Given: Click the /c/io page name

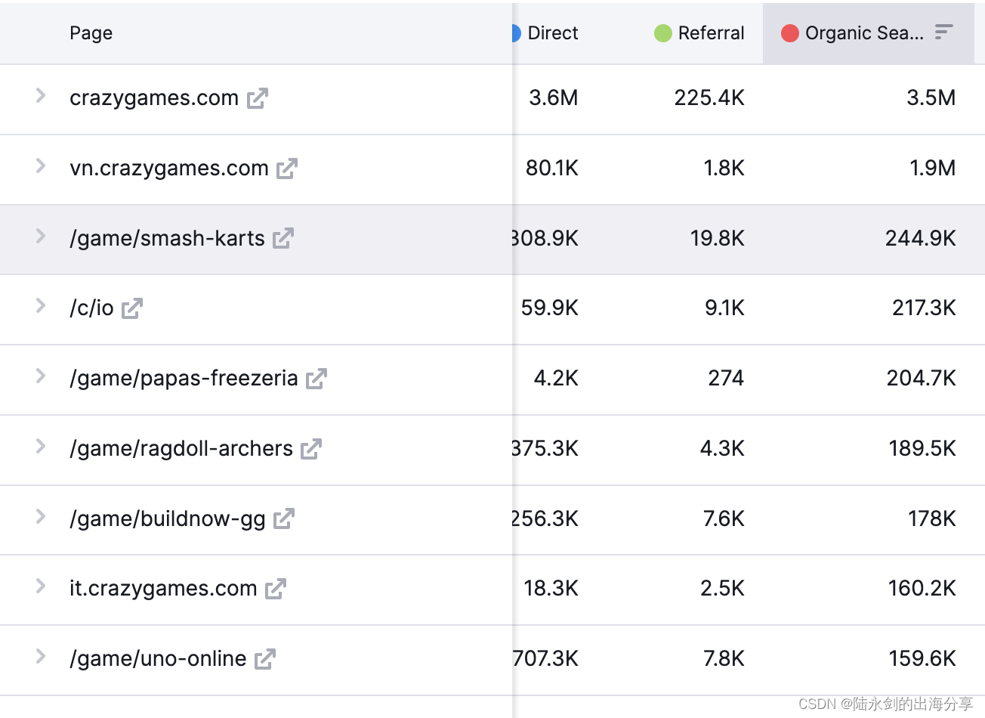Looking at the screenshot, I should [91, 308].
